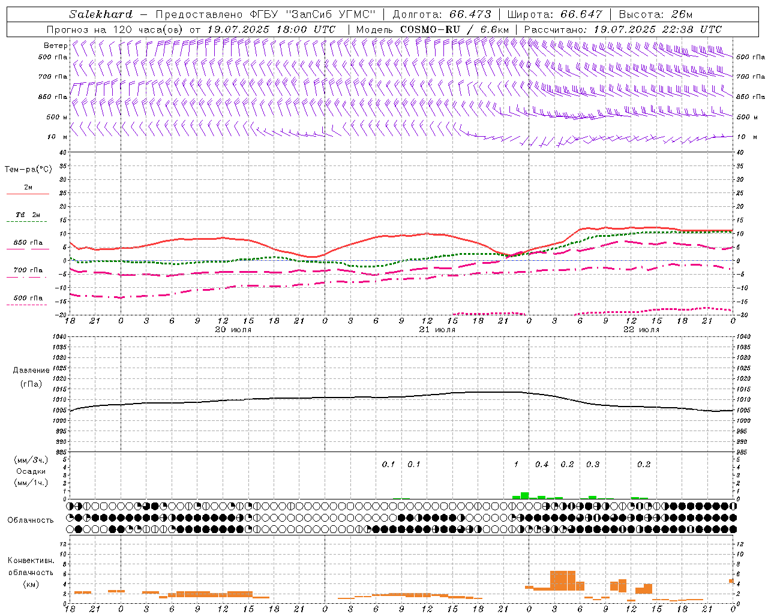Image resolution: width=768 pixels, height=614 pixels.
Task: Select the (мм/3ч.) precipitation unit label
Action: tap(31, 460)
